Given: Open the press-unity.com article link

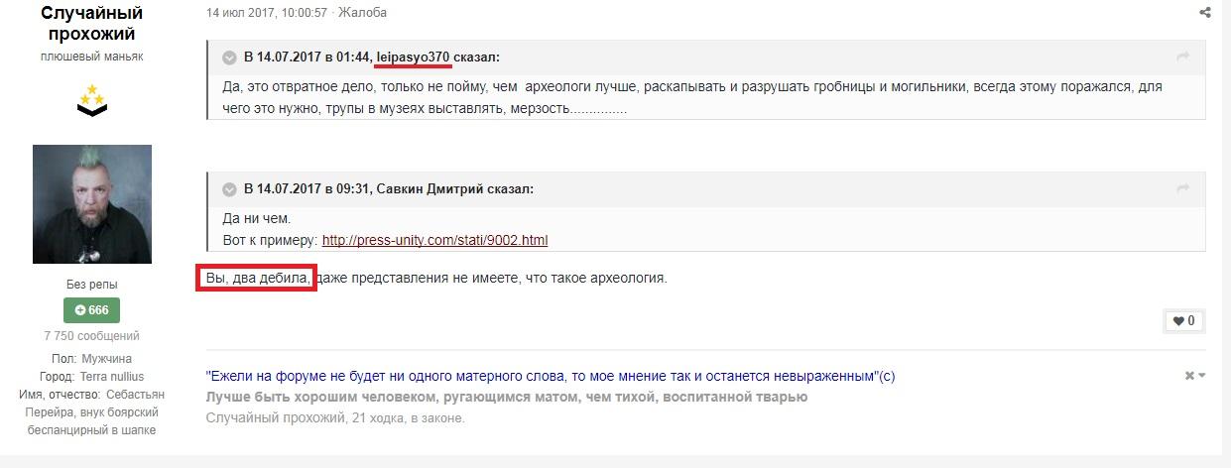Looking at the screenshot, I should (x=434, y=240).
